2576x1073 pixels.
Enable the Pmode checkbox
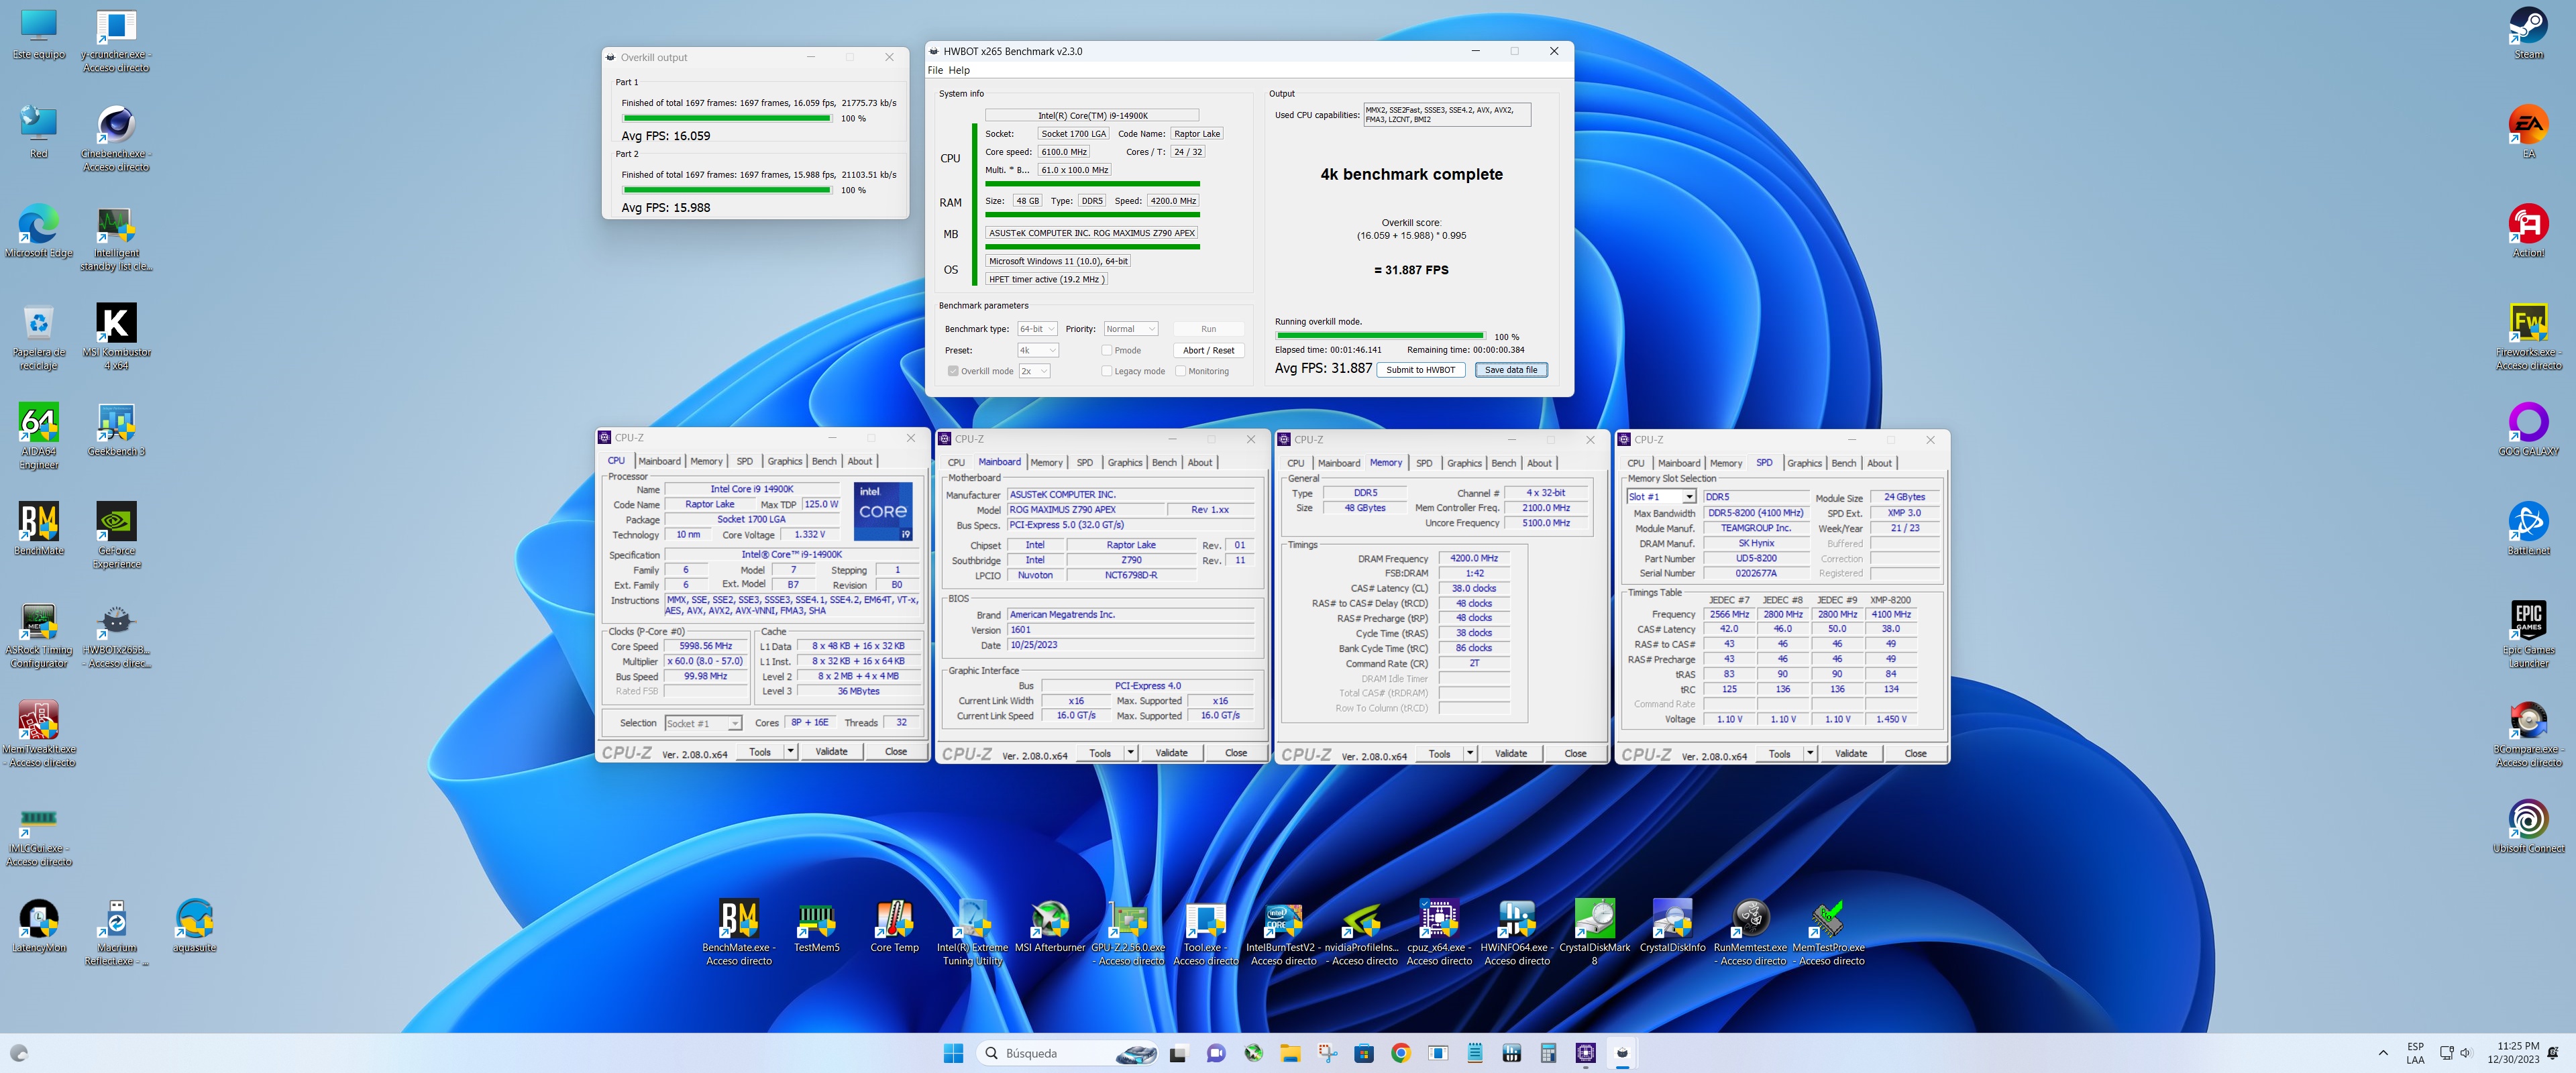[1107, 350]
